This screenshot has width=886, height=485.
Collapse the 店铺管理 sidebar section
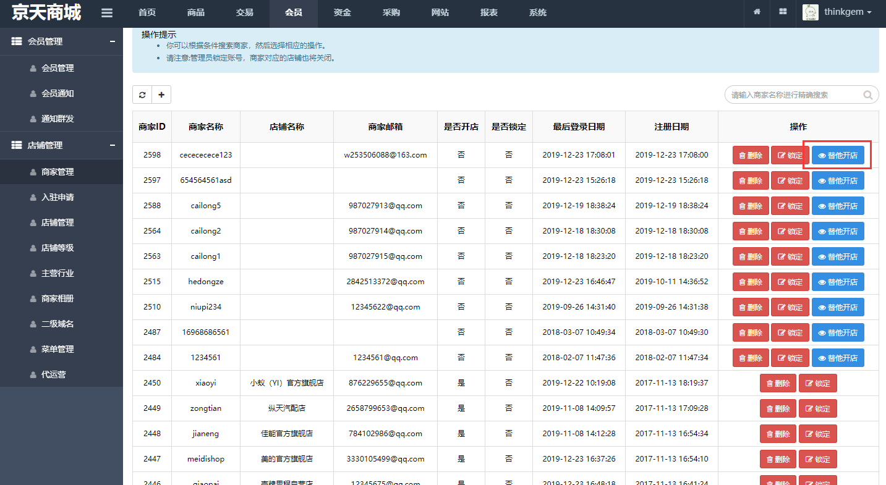pos(112,145)
